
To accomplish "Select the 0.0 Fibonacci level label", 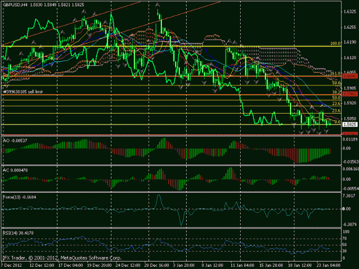I will point(337,122).
